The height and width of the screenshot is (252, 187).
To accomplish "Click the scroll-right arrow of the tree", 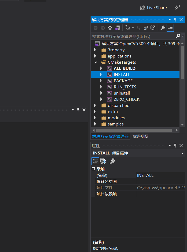I will (x=177, y=130).
